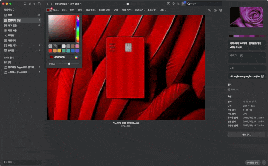Click the purple rose preview thumbnail
The height and width of the screenshot is (166, 268).
247,17
